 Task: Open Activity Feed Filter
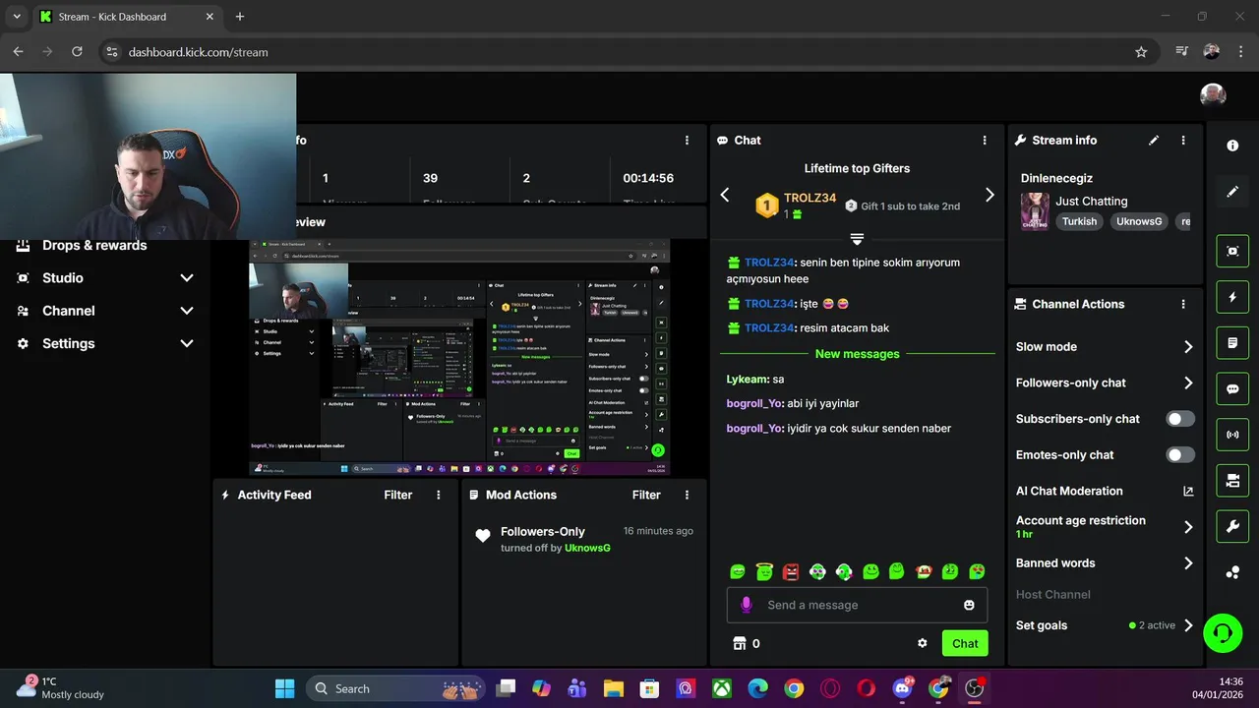point(398,495)
